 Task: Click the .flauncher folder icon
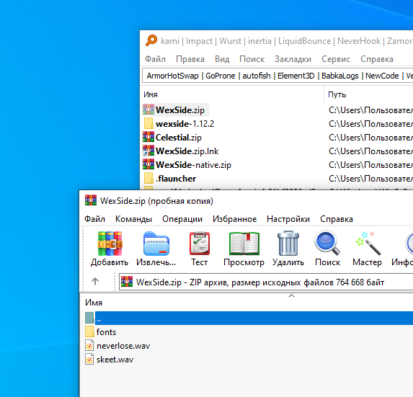point(148,178)
